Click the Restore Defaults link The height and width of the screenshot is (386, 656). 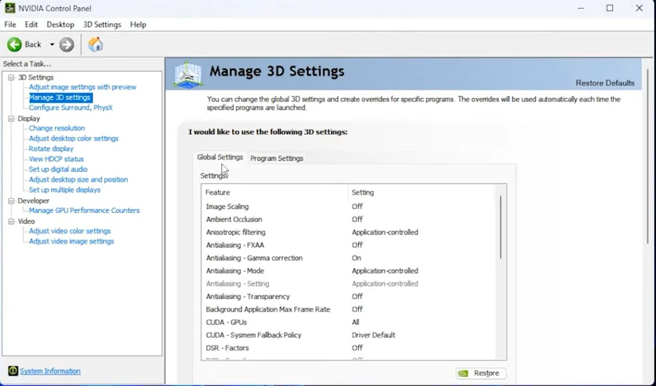[604, 83]
